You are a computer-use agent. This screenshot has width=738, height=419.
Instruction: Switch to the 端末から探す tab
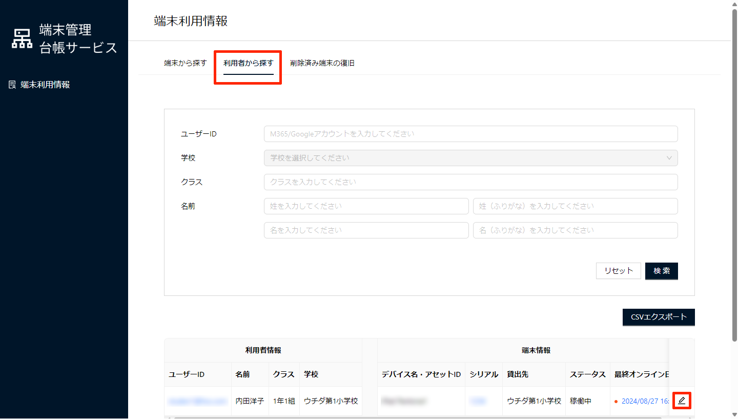(185, 63)
